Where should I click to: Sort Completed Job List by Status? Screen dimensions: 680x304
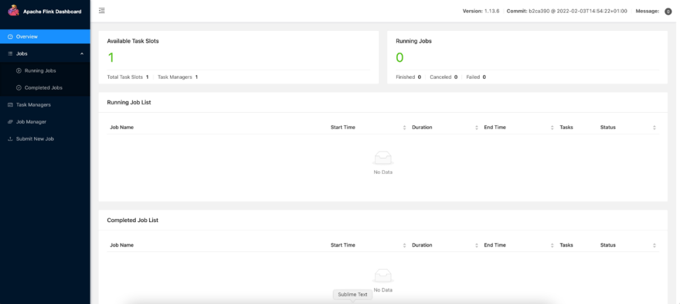point(654,245)
